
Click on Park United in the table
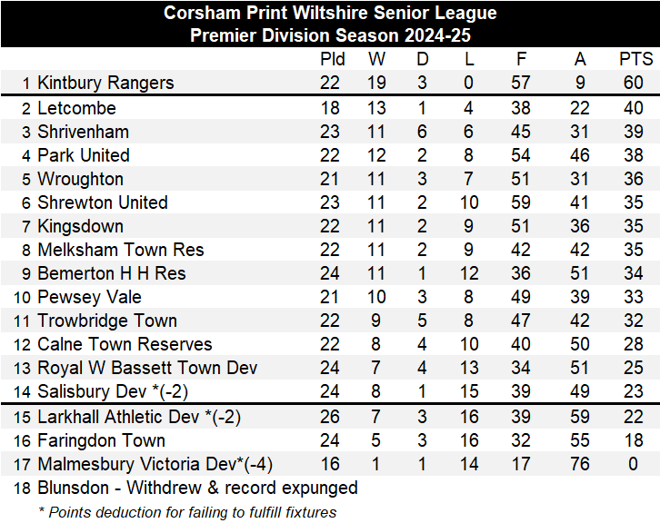[83, 155]
